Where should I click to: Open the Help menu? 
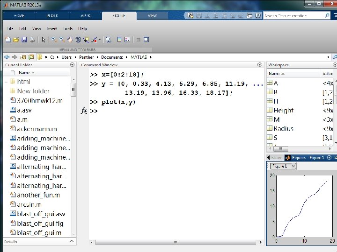tap(82, 28)
